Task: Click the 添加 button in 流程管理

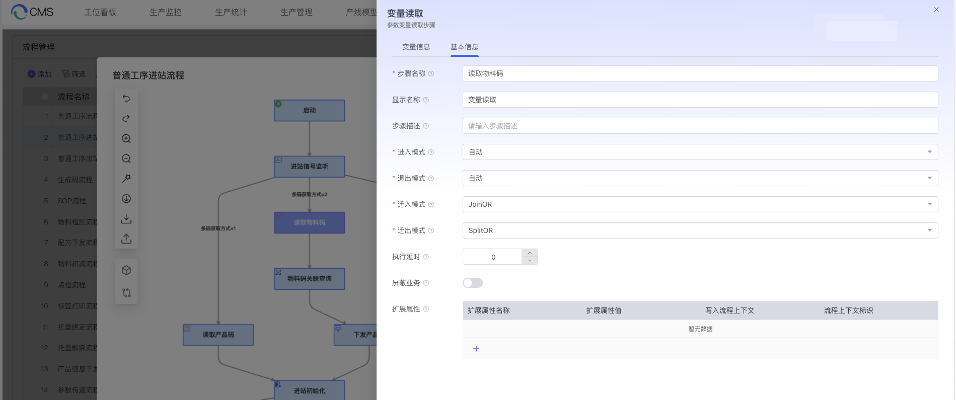Action: (x=40, y=74)
